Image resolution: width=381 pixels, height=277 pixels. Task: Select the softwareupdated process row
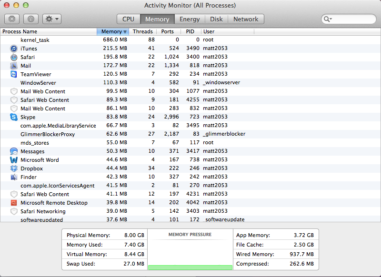coord(190,219)
